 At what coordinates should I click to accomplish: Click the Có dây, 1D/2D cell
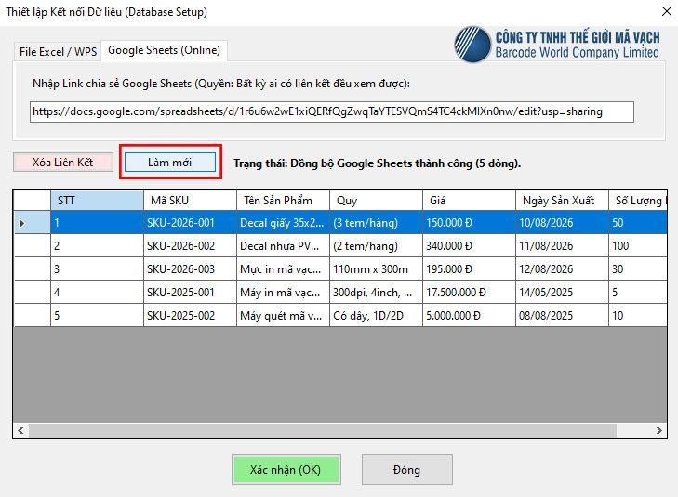pos(376,316)
